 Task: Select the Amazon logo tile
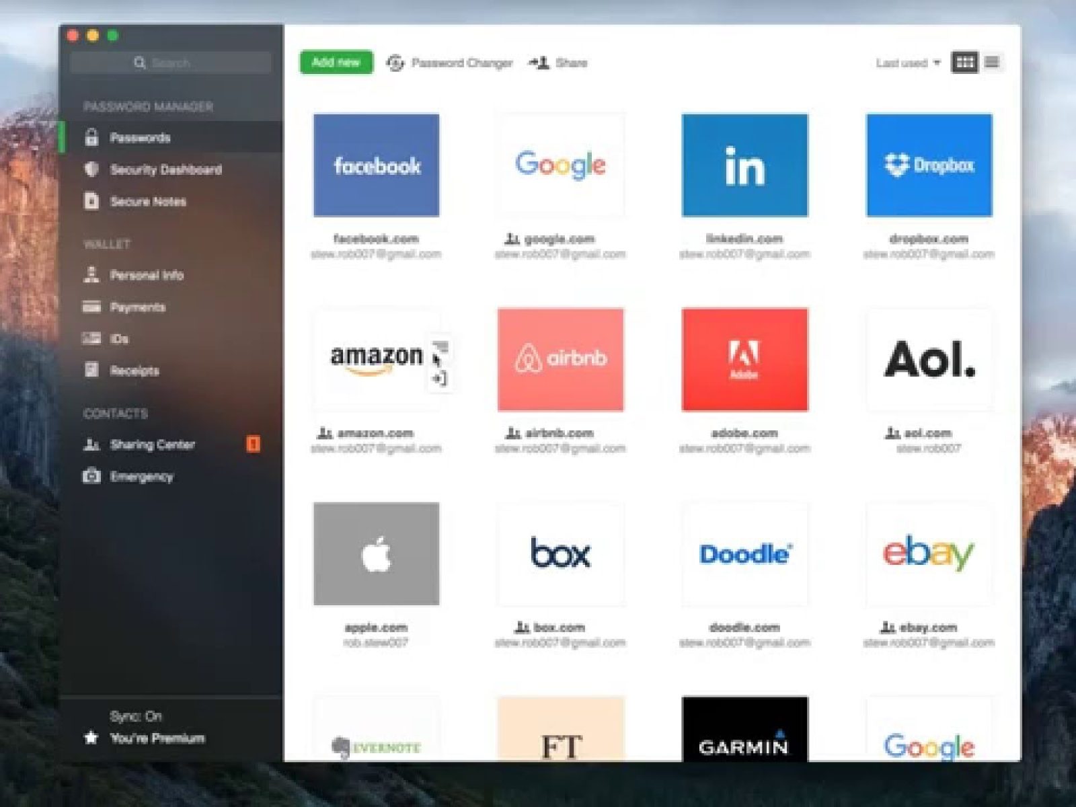pyautogui.click(x=377, y=360)
